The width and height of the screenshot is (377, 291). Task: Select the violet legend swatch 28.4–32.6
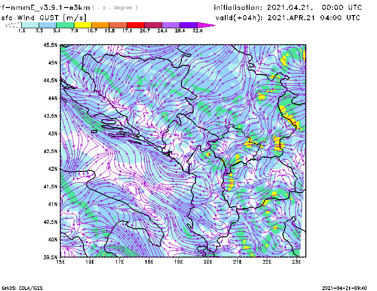click(188, 25)
